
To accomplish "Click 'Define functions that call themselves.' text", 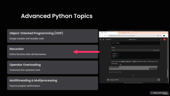I will pos(28,54).
